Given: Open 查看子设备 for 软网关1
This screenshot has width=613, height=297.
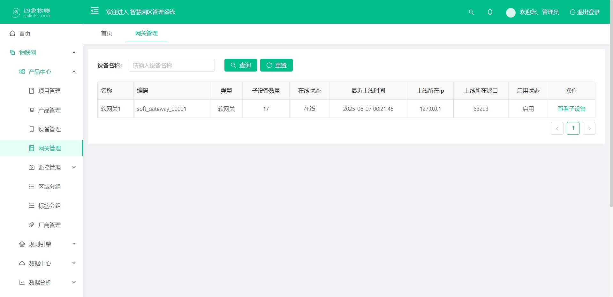Looking at the screenshot, I should [571, 109].
